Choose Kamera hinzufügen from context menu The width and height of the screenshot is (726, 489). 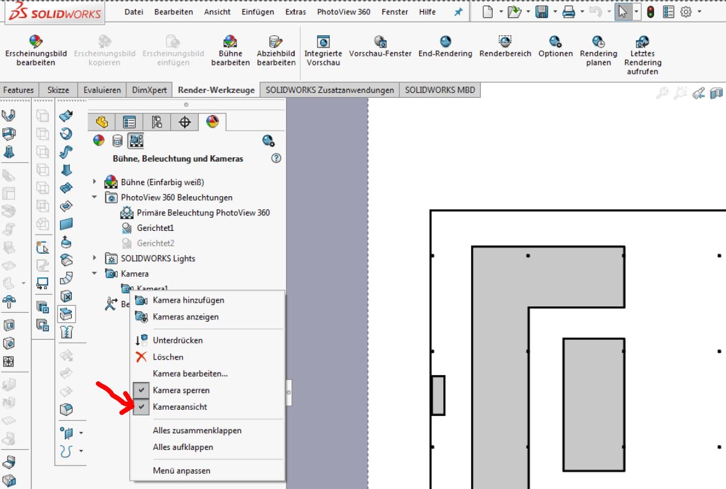pyautogui.click(x=188, y=300)
